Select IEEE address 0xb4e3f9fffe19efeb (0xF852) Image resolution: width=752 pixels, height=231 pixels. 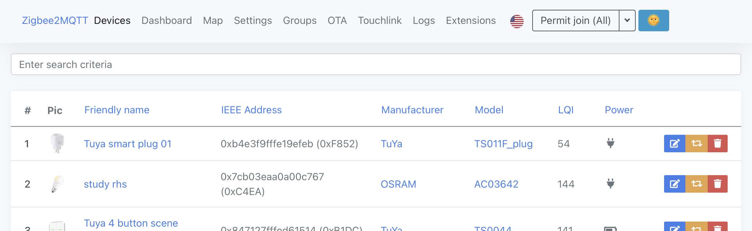[289, 144]
